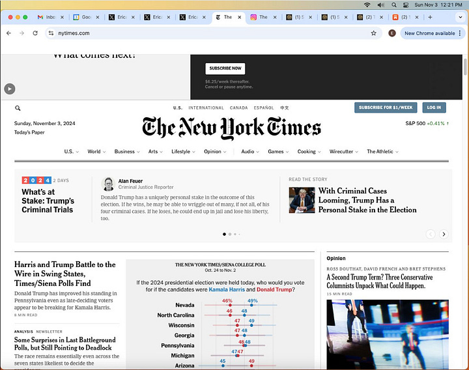
Task: Click the Log In button
Action: tap(434, 107)
